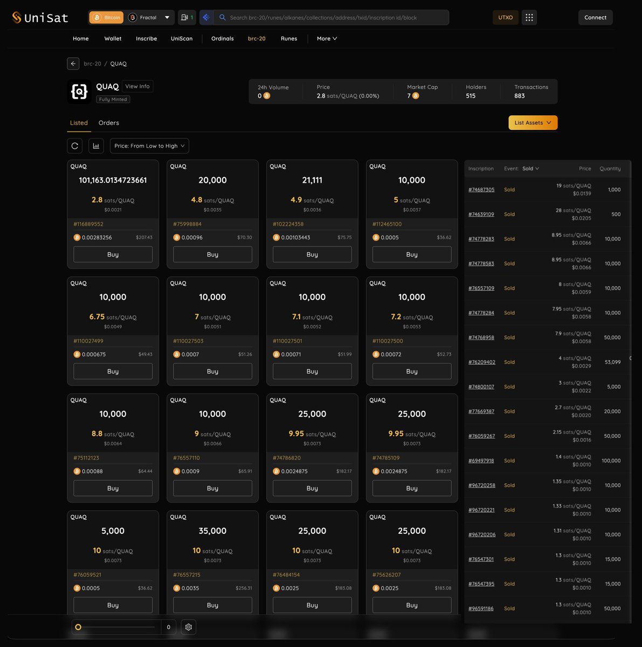Open sold inscription #74687305
This screenshot has height=647, width=642.
tap(481, 190)
